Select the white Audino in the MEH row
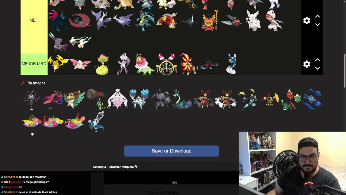The height and width of the screenshot is (195, 346). pyautogui.click(x=253, y=21)
